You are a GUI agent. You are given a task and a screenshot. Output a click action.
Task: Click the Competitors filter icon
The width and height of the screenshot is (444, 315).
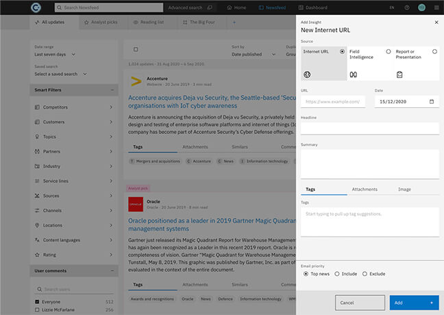(37, 107)
